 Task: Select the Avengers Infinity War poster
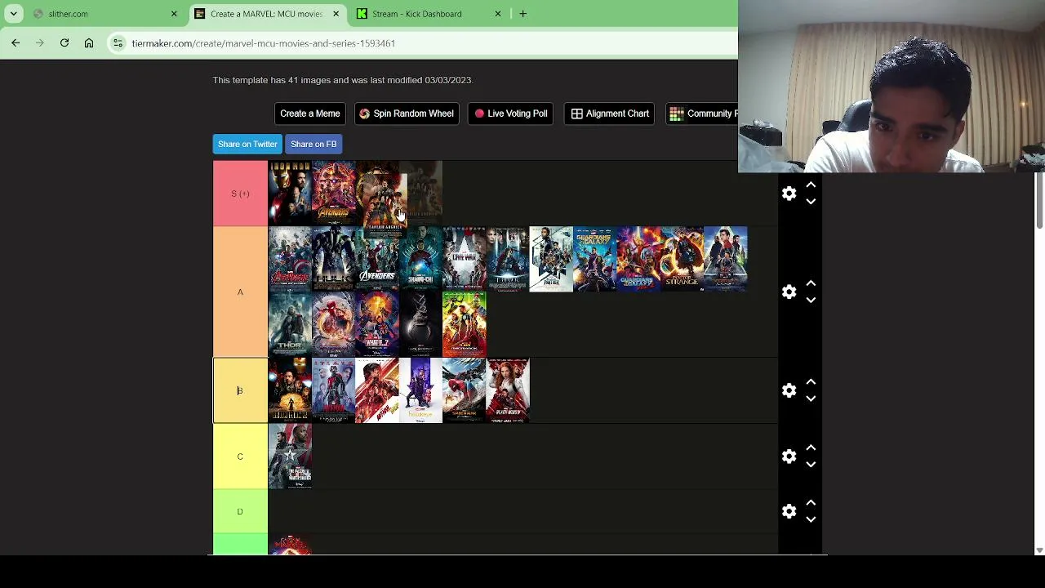333,194
